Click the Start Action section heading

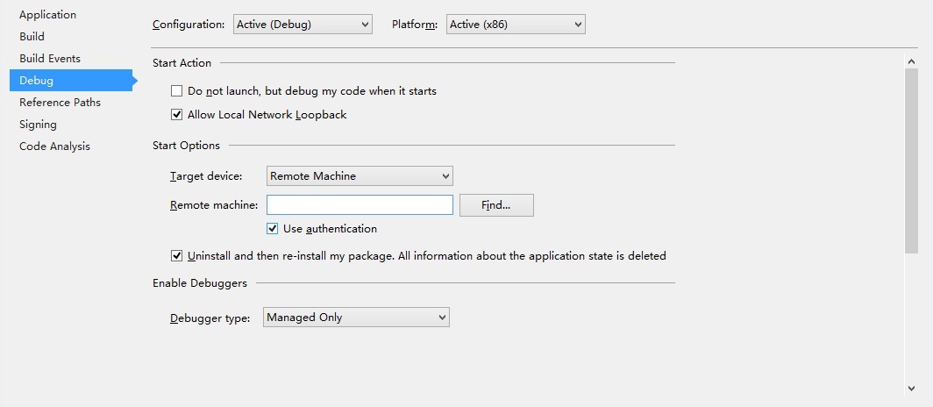182,63
